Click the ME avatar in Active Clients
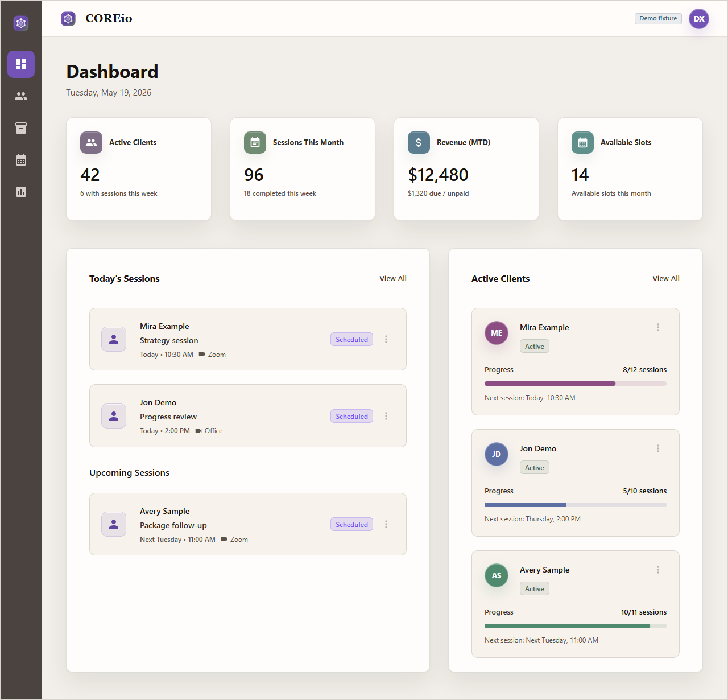Image resolution: width=728 pixels, height=700 pixels. pyautogui.click(x=497, y=333)
